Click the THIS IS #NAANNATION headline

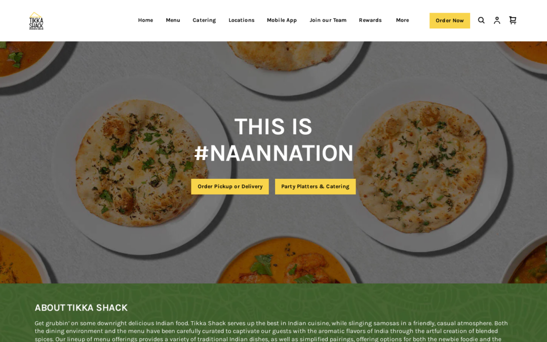coord(273,140)
